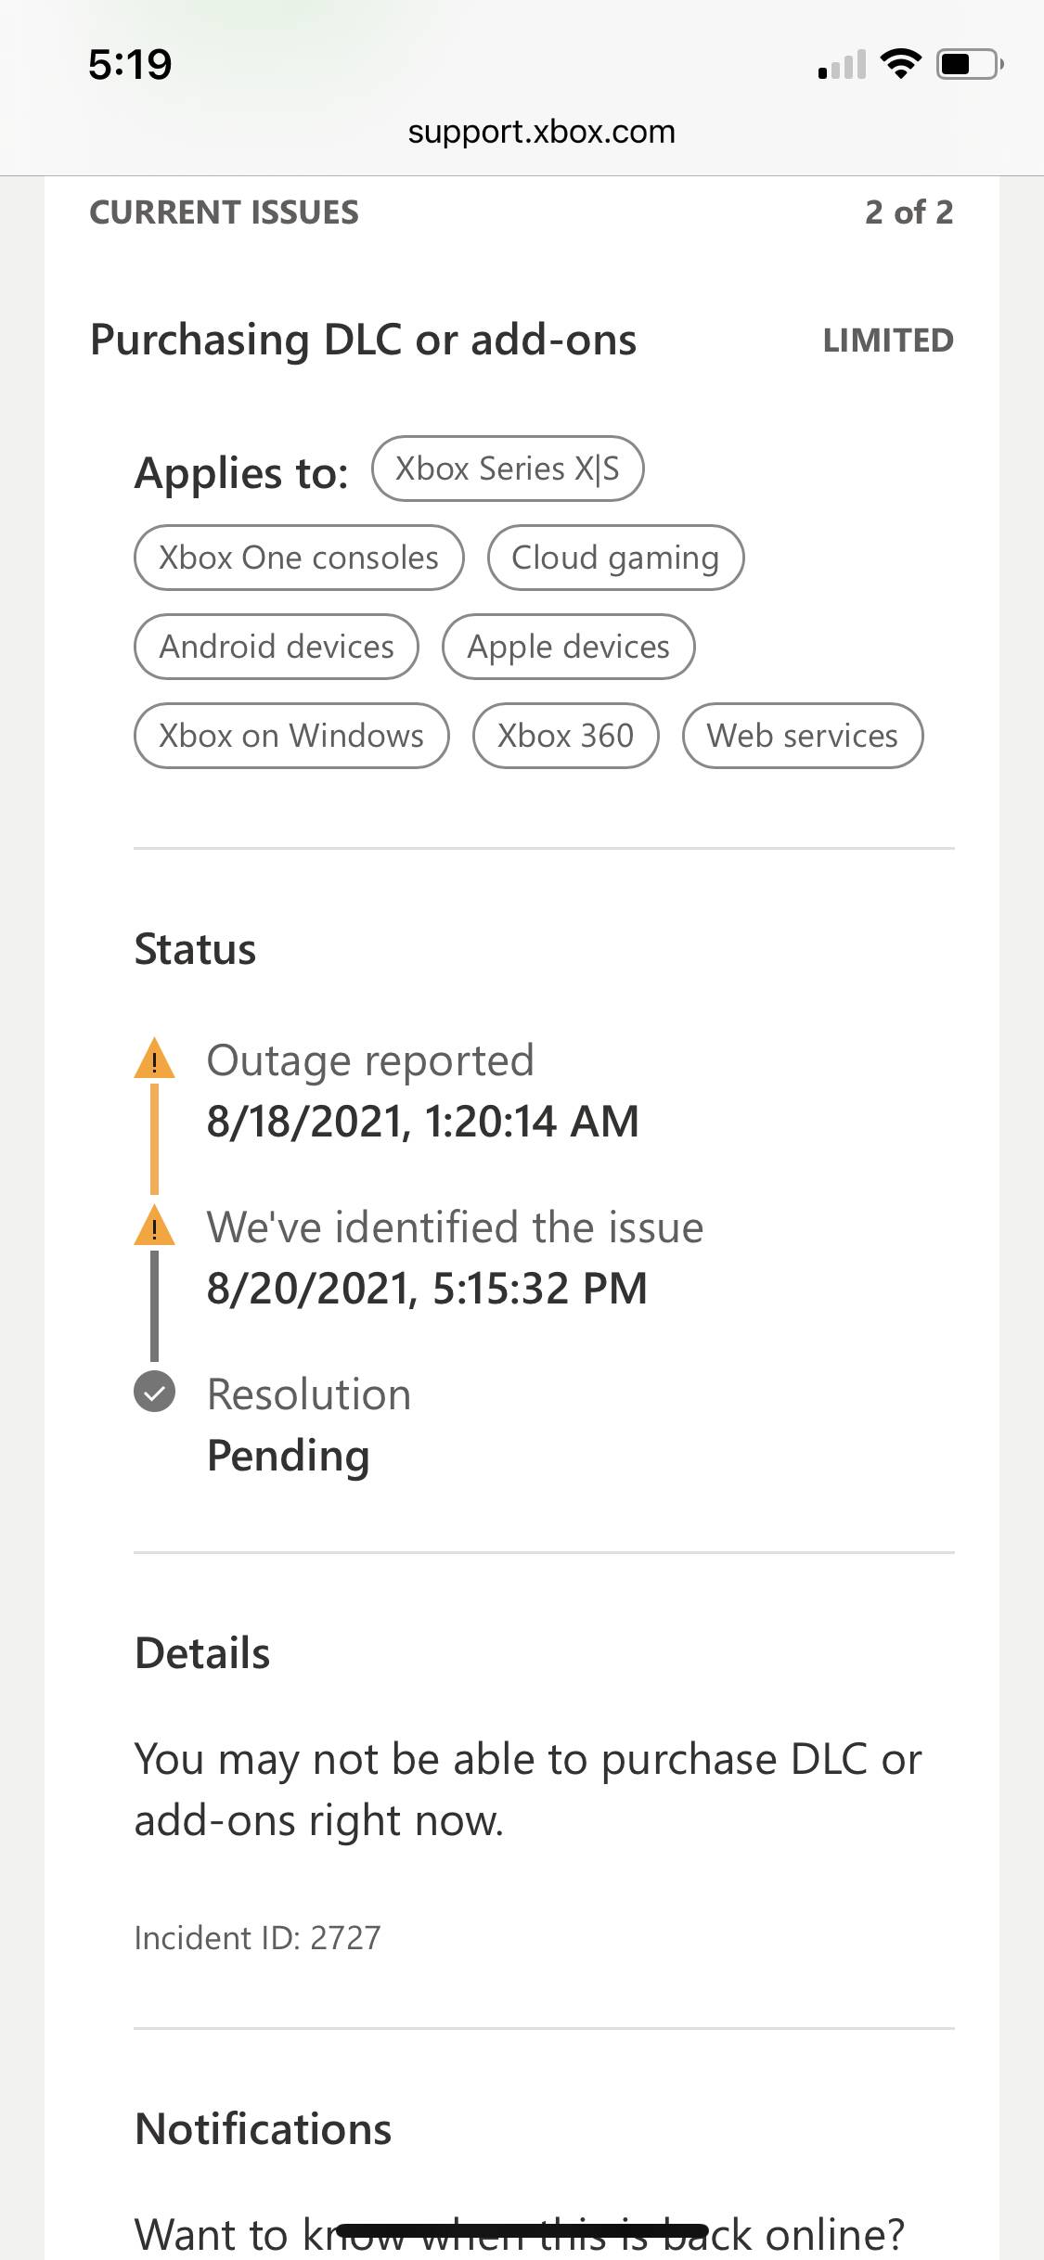Tap the 5:19 clock in status bar
Viewport: 1044px width, 2260px height.
click(x=130, y=64)
